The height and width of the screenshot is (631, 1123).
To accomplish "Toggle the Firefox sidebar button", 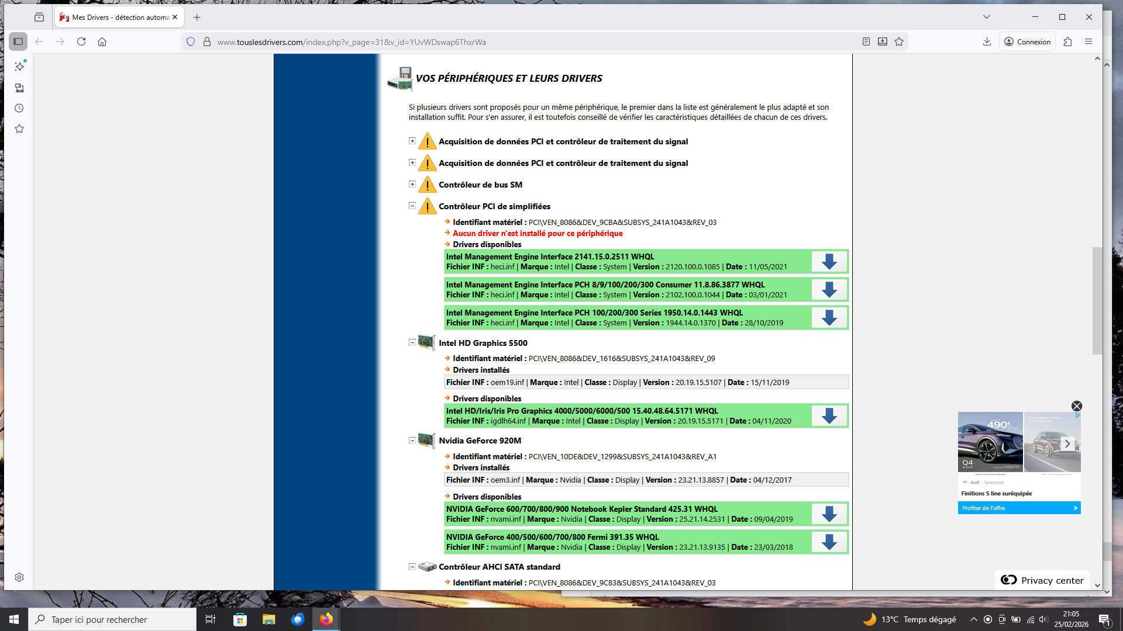I will (18, 41).
